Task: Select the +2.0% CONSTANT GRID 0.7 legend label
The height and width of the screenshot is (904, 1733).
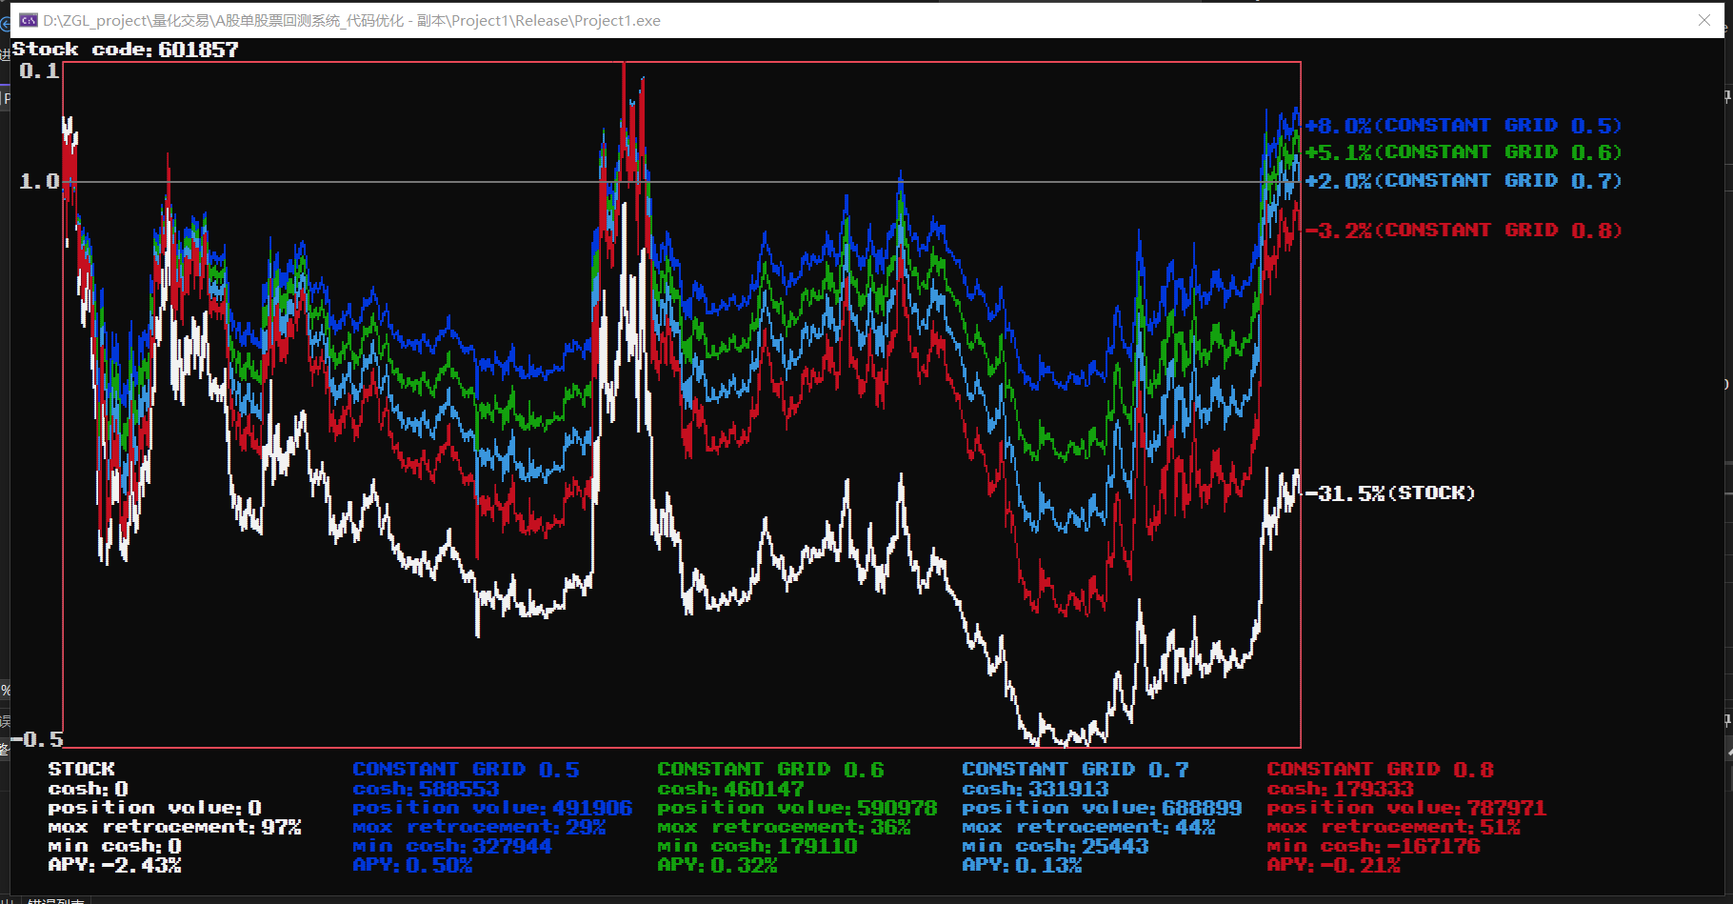Action: pyautogui.click(x=1463, y=181)
